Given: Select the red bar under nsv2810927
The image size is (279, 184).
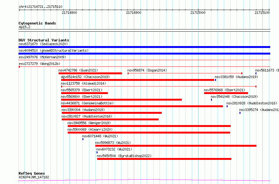Looking at the screenshot, I should (x=110, y=119).
